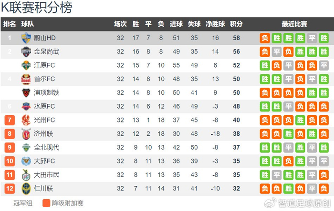Sort table by 积分 column header
Image resolution: width=334 pixels, height=211 pixels.
[x=236, y=24]
